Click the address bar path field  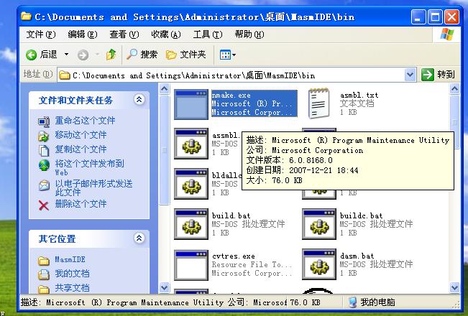[231, 75]
